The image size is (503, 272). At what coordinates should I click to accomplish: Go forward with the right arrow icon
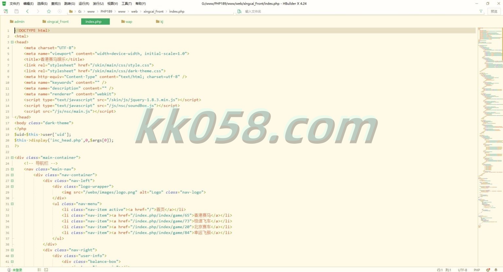tap(38, 11)
